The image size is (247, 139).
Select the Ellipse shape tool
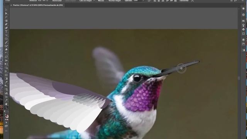[6, 39]
